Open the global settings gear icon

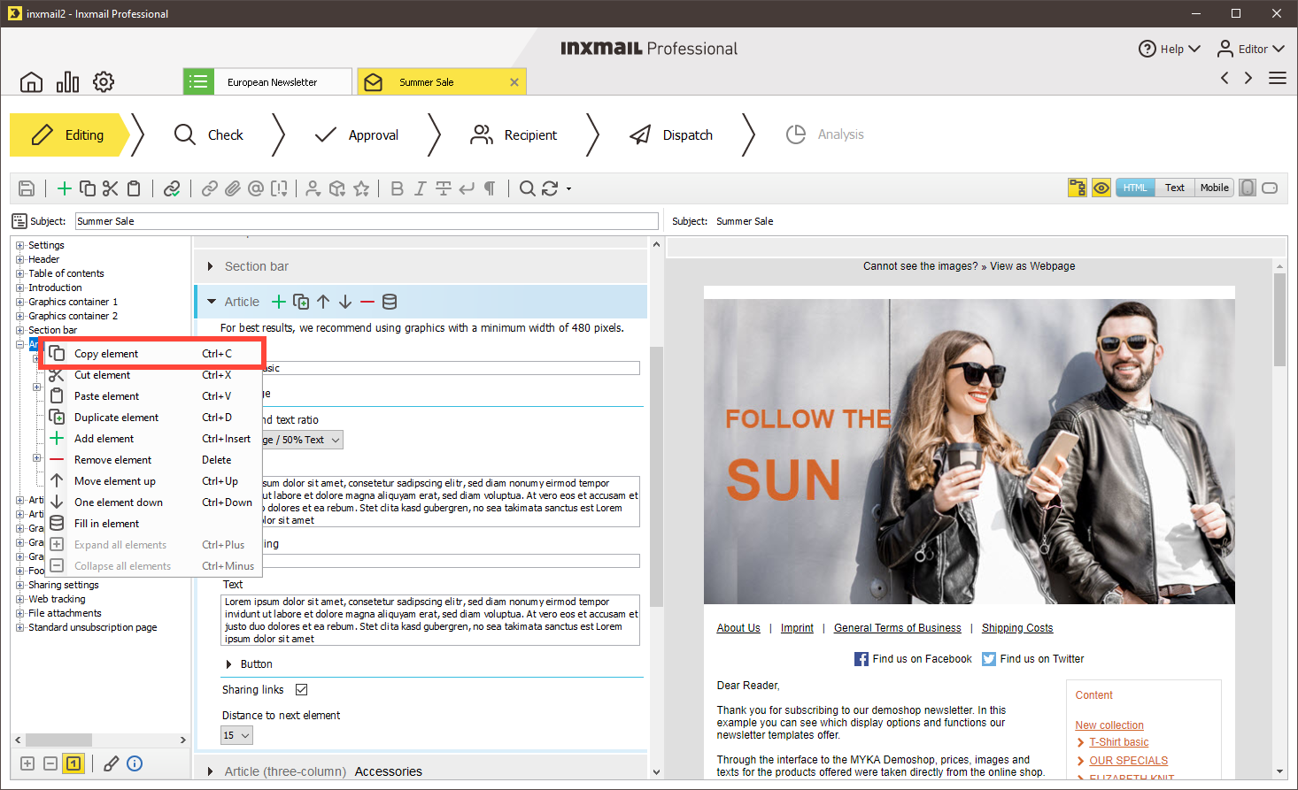(104, 82)
